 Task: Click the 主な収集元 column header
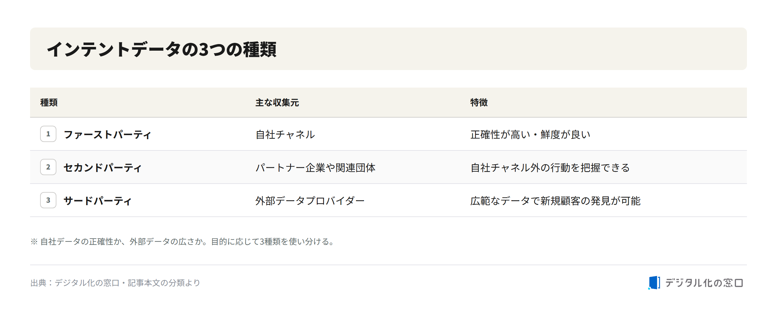point(277,103)
